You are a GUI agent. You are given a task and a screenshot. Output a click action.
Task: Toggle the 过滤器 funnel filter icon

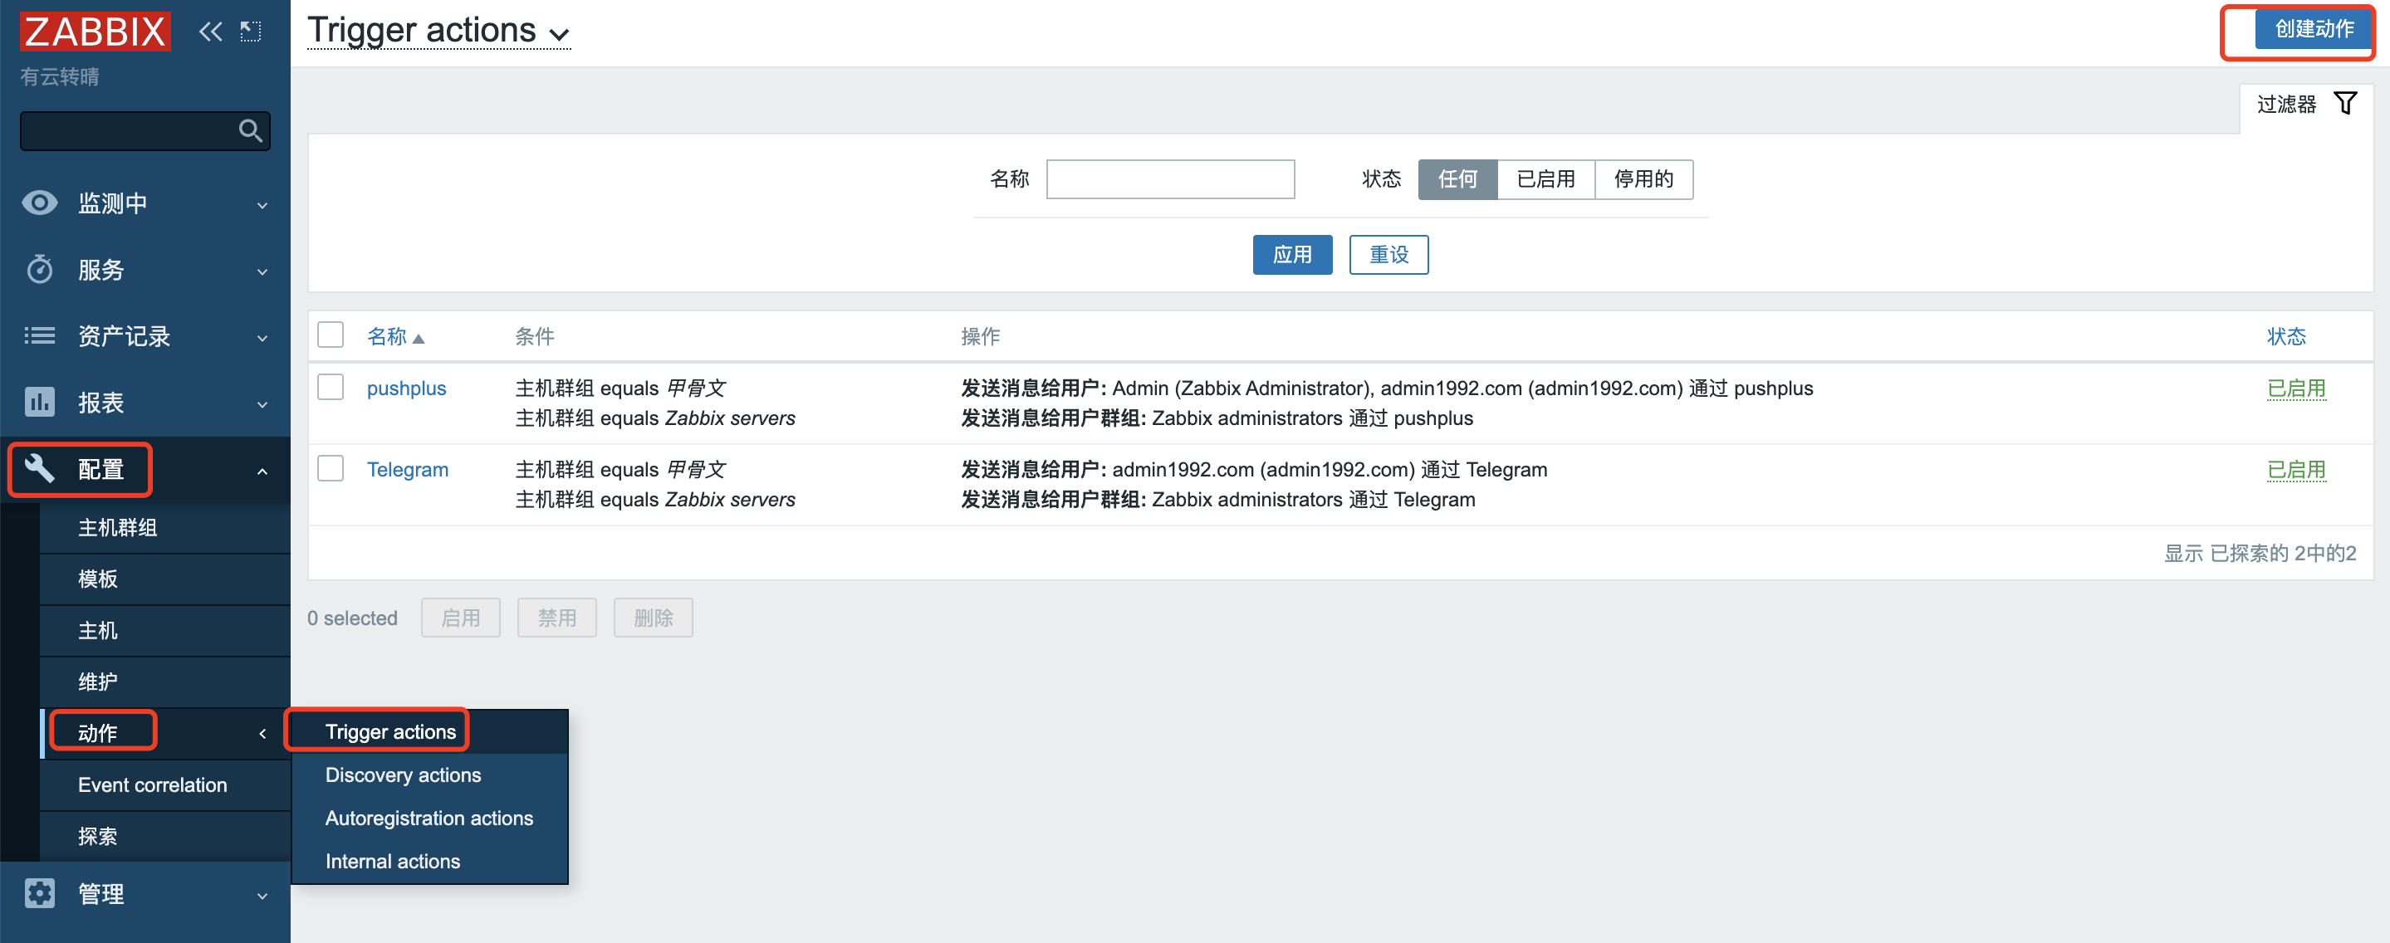2344,104
